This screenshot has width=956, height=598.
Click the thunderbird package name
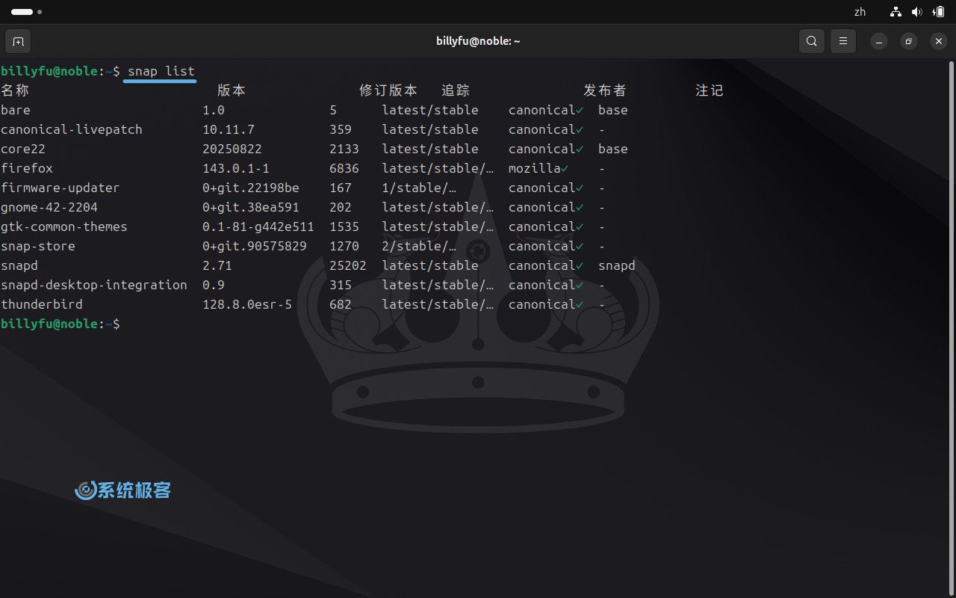(x=42, y=304)
